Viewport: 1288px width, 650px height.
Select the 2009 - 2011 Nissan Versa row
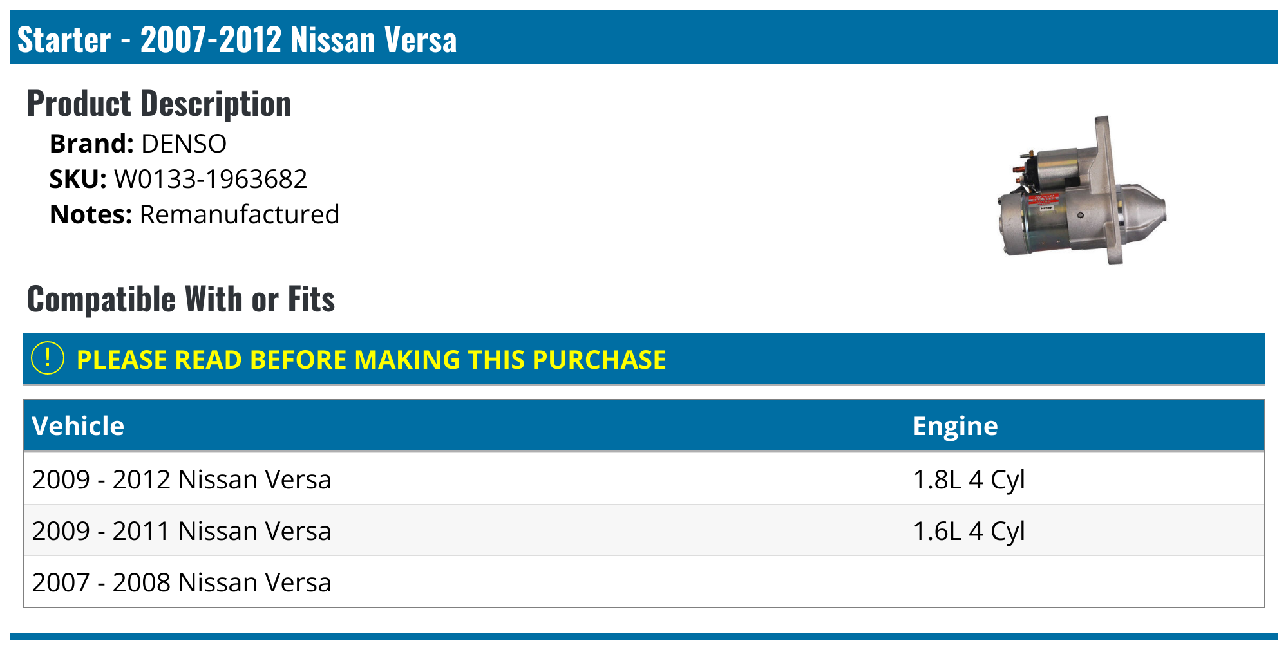click(181, 531)
